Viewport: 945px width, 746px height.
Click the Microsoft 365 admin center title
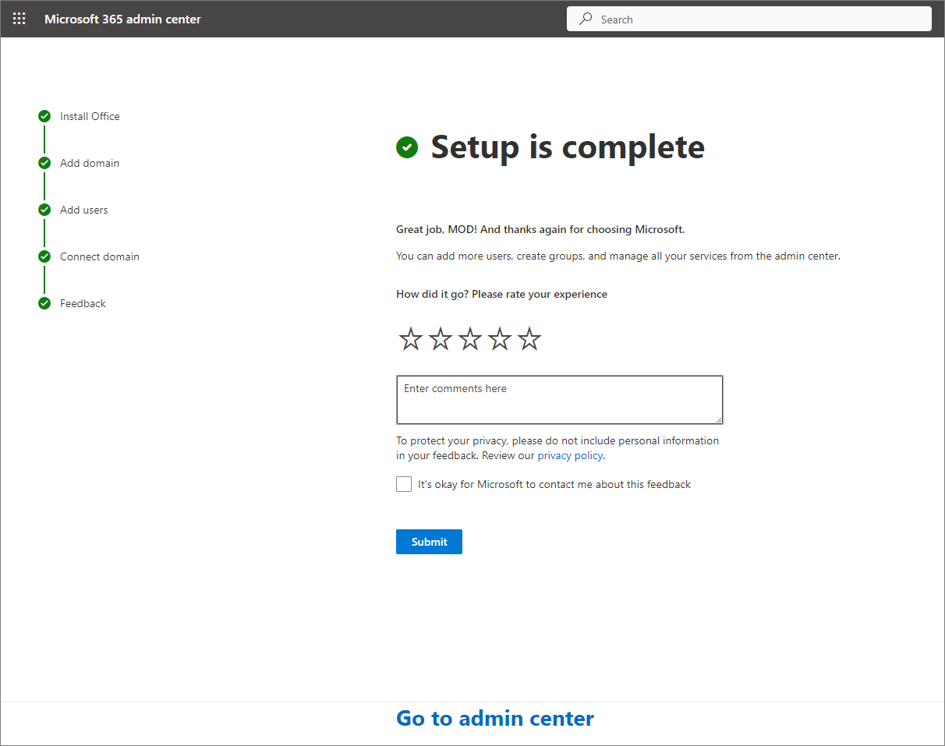[122, 19]
